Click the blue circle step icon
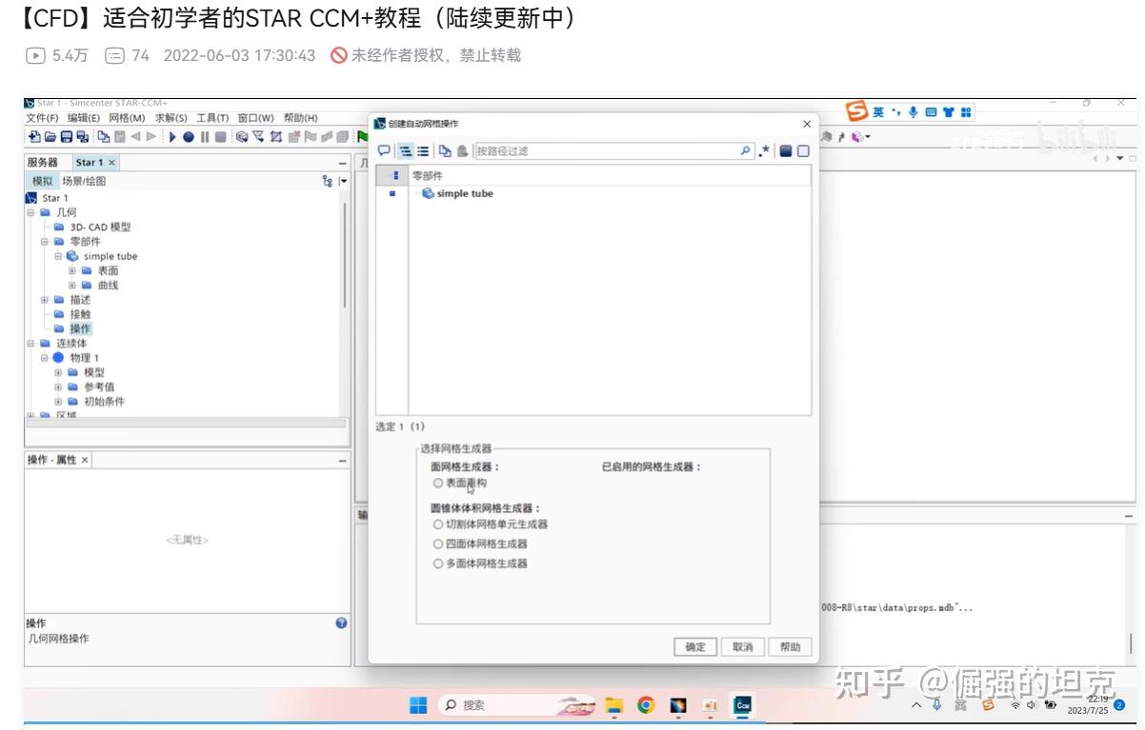1145x730 pixels. pos(189,137)
